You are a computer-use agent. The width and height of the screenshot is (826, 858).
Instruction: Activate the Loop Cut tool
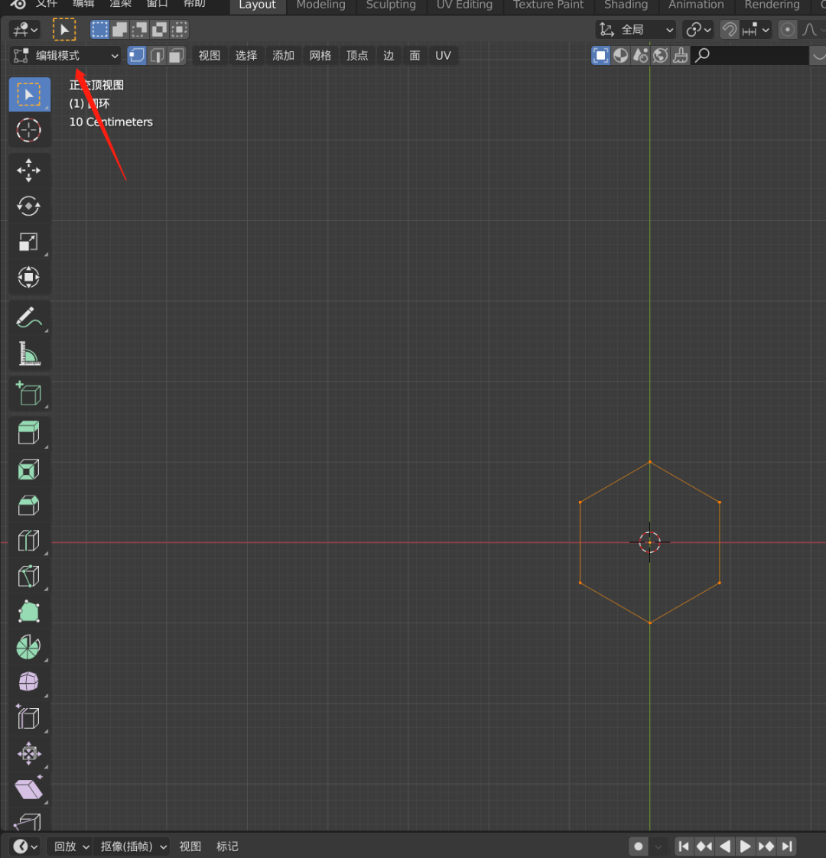(28, 541)
